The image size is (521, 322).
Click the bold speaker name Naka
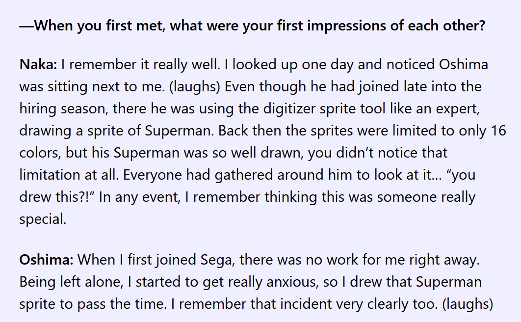point(38,64)
